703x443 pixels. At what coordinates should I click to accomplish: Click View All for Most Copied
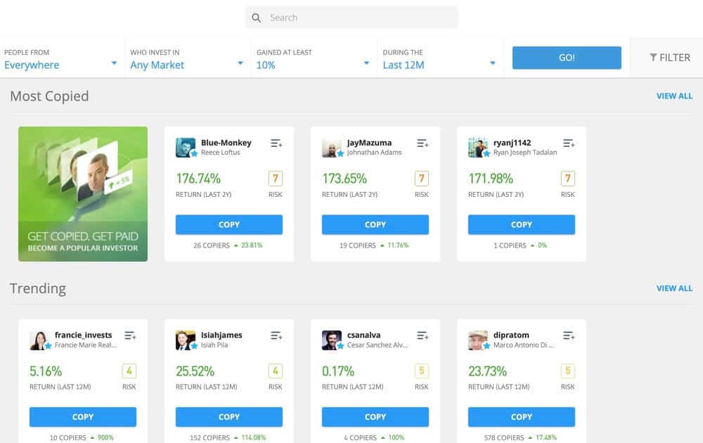[x=674, y=96]
